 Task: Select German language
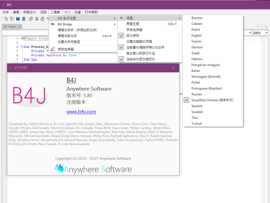click(213, 47)
